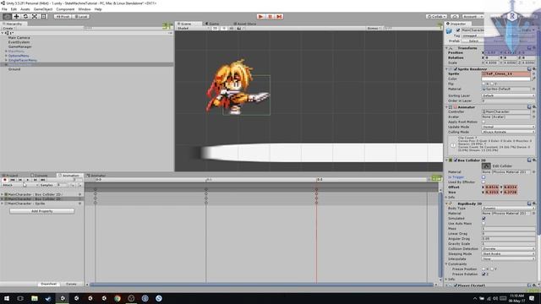Collapse the scene root in Hierarchy
Image resolution: width=541 pixels, height=304 pixels.
pyautogui.click(x=3, y=33)
